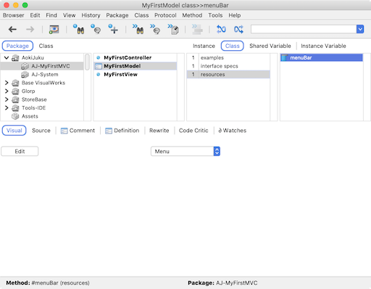Click the package list scrollbar
The height and width of the screenshot is (289, 371).
coord(87,62)
